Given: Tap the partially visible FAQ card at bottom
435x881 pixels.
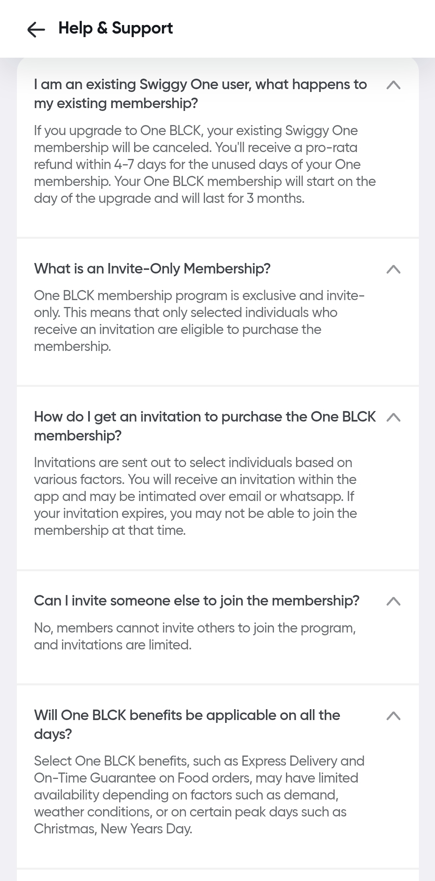Looking at the screenshot, I should pyautogui.click(x=217, y=875).
